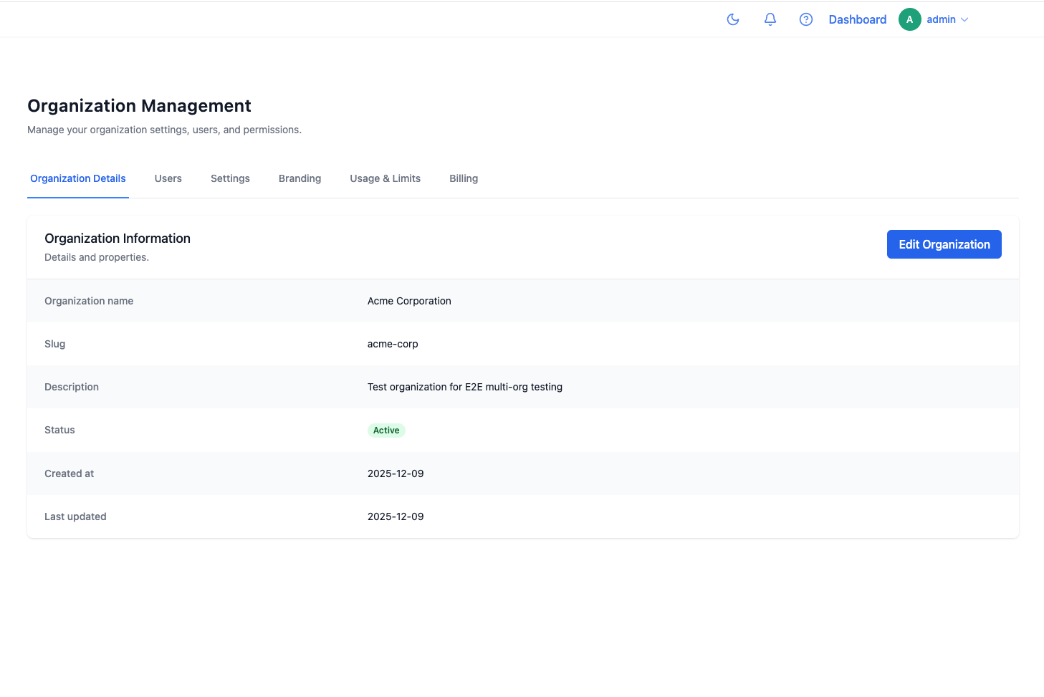Click the Organization Management page heading
The width and height of the screenshot is (1044, 697).
[139, 105]
